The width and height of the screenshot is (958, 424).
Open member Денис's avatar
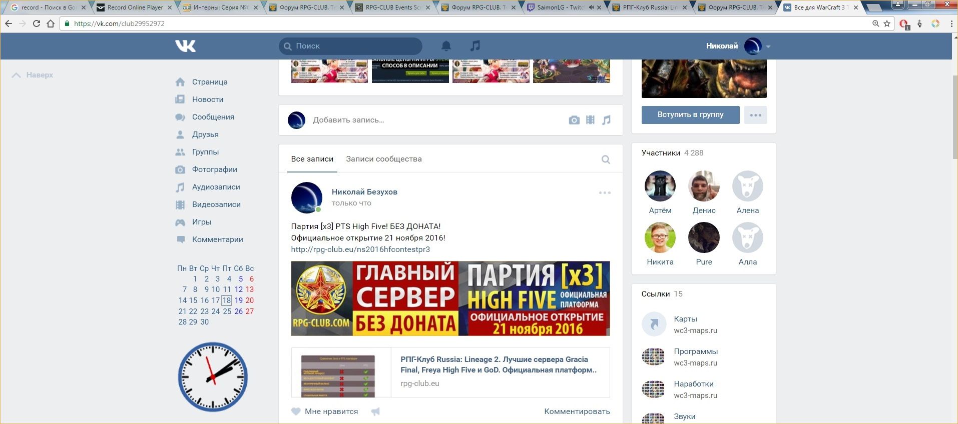coord(704,186)
